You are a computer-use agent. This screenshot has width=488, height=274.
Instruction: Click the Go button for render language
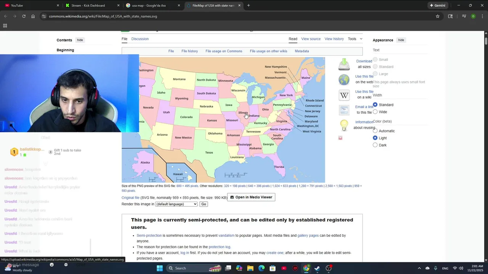[x=204, y=204]
